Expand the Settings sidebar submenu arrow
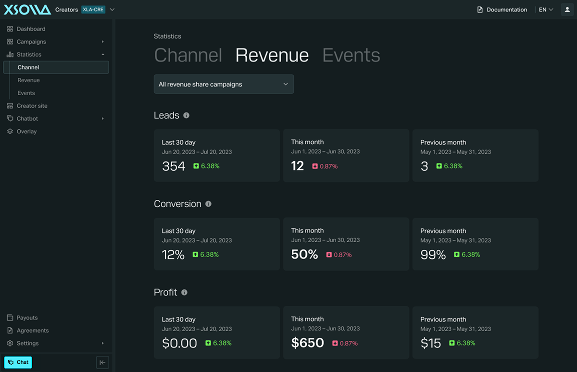577x372 pixels. (103, 344)
